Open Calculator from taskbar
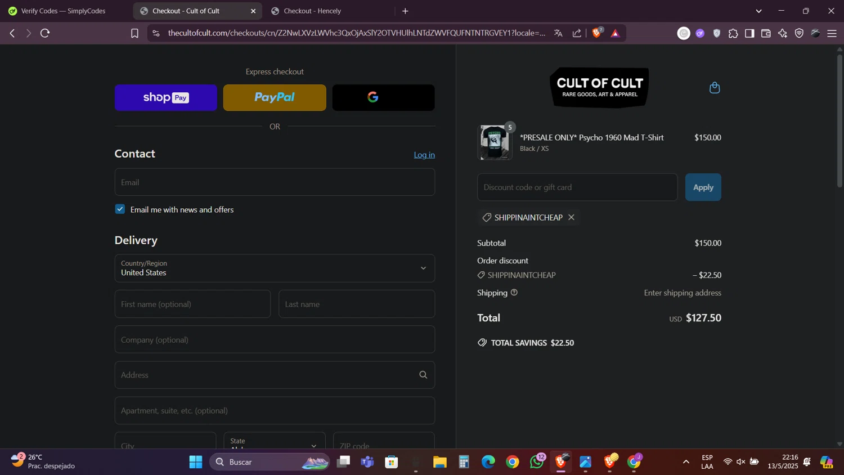844x475 pixels. click(x=464, y=462)
